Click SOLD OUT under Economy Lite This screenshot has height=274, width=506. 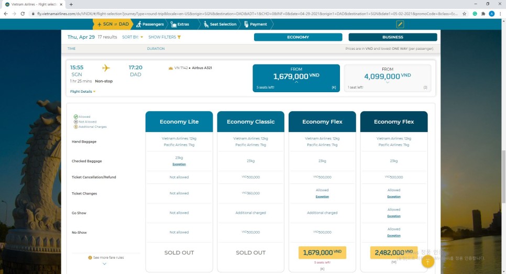point(179,253)
